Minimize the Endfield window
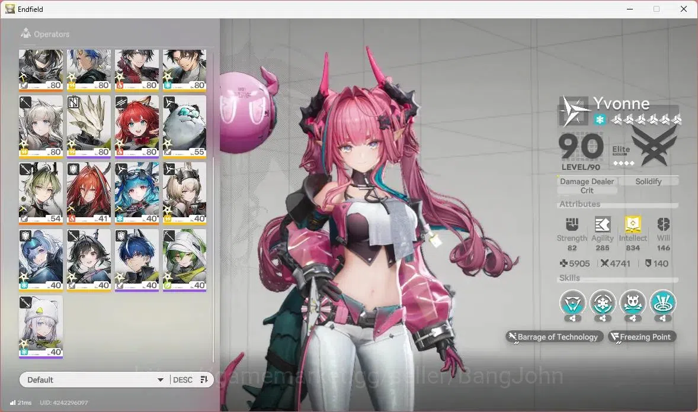The image size is (698, 412). point(629,9)
